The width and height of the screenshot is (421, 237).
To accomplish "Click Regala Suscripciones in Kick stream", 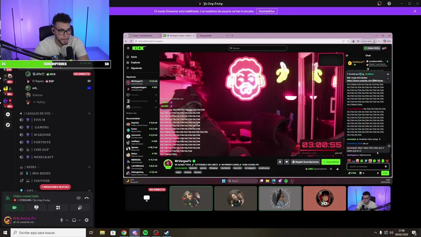I will coord(306,162).
